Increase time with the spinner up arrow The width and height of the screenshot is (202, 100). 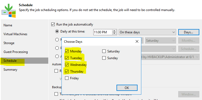coord(114,31)
